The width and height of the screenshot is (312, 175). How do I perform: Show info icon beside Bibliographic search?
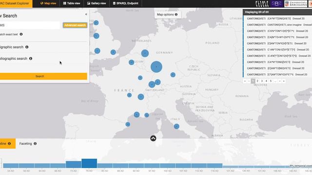pos(31,58)
